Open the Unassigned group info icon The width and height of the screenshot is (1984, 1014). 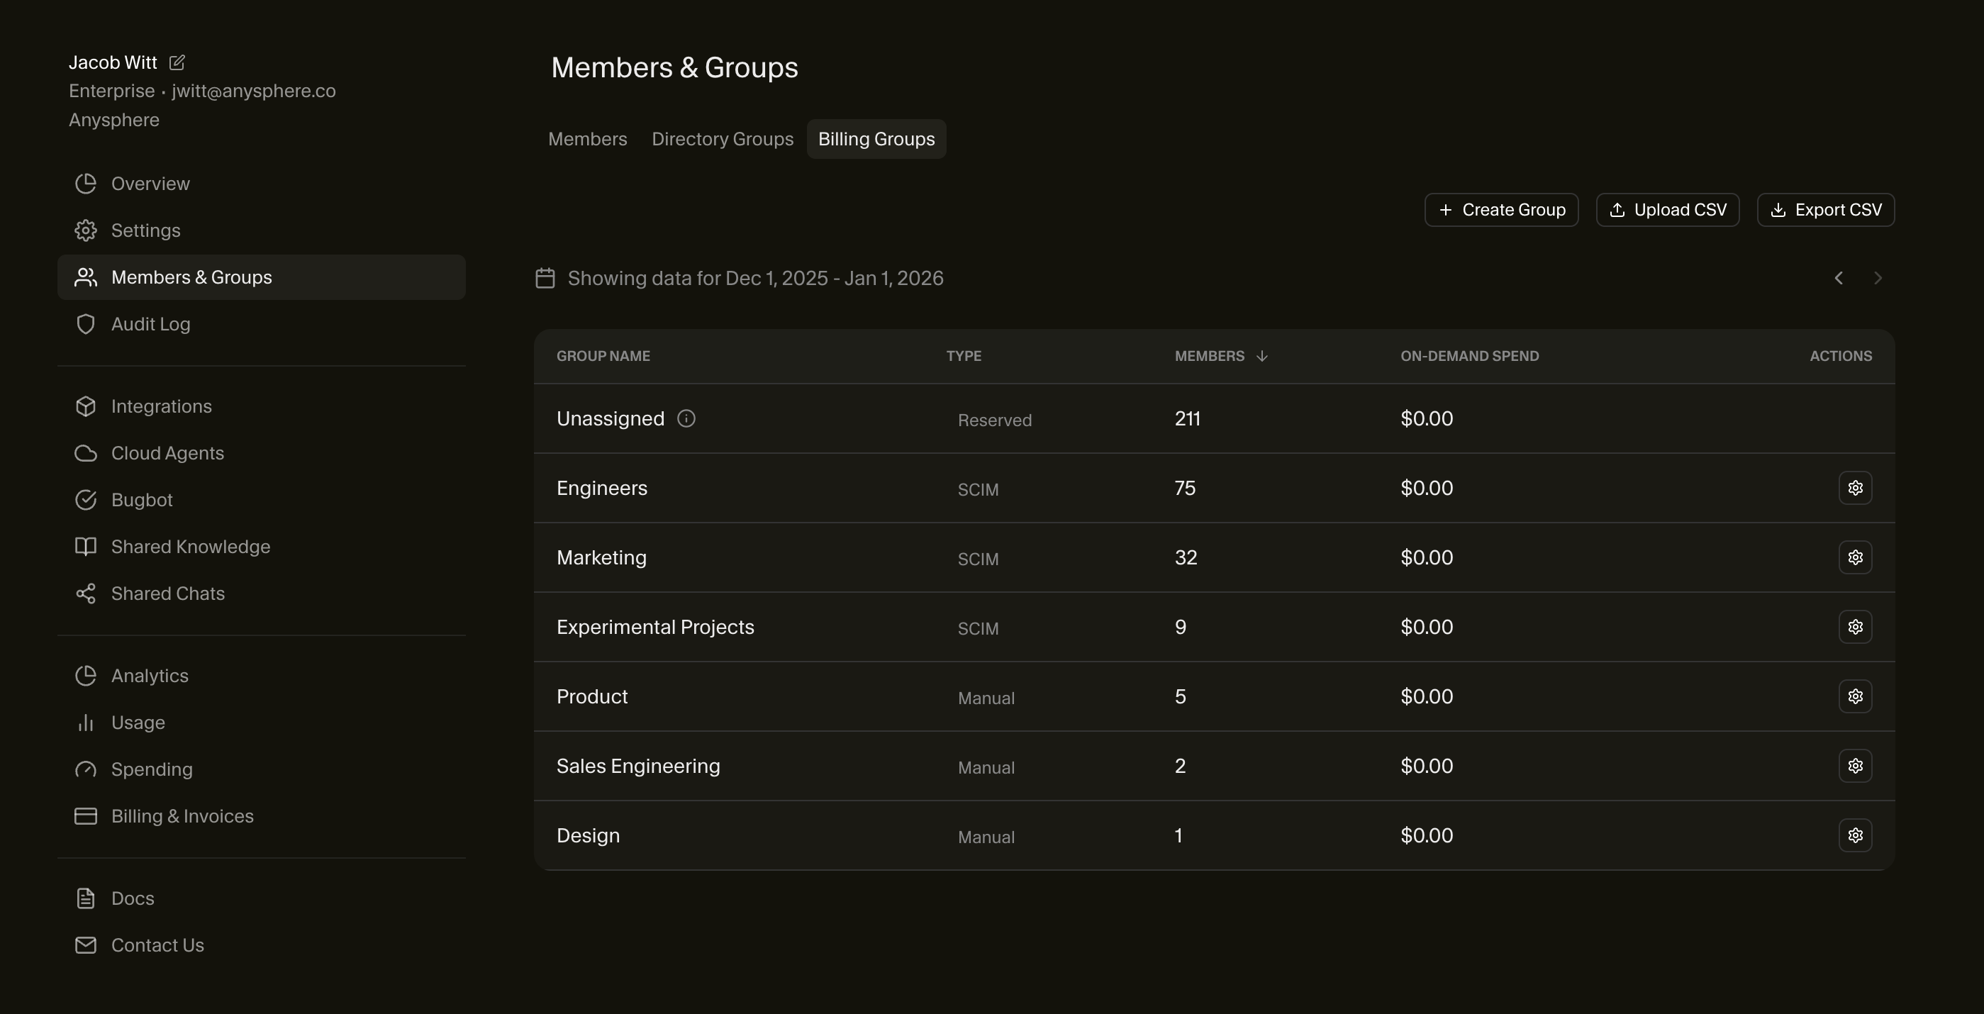point(686,419)
